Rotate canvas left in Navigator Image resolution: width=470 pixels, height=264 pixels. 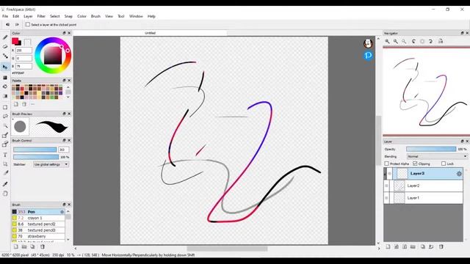[413, 41]
